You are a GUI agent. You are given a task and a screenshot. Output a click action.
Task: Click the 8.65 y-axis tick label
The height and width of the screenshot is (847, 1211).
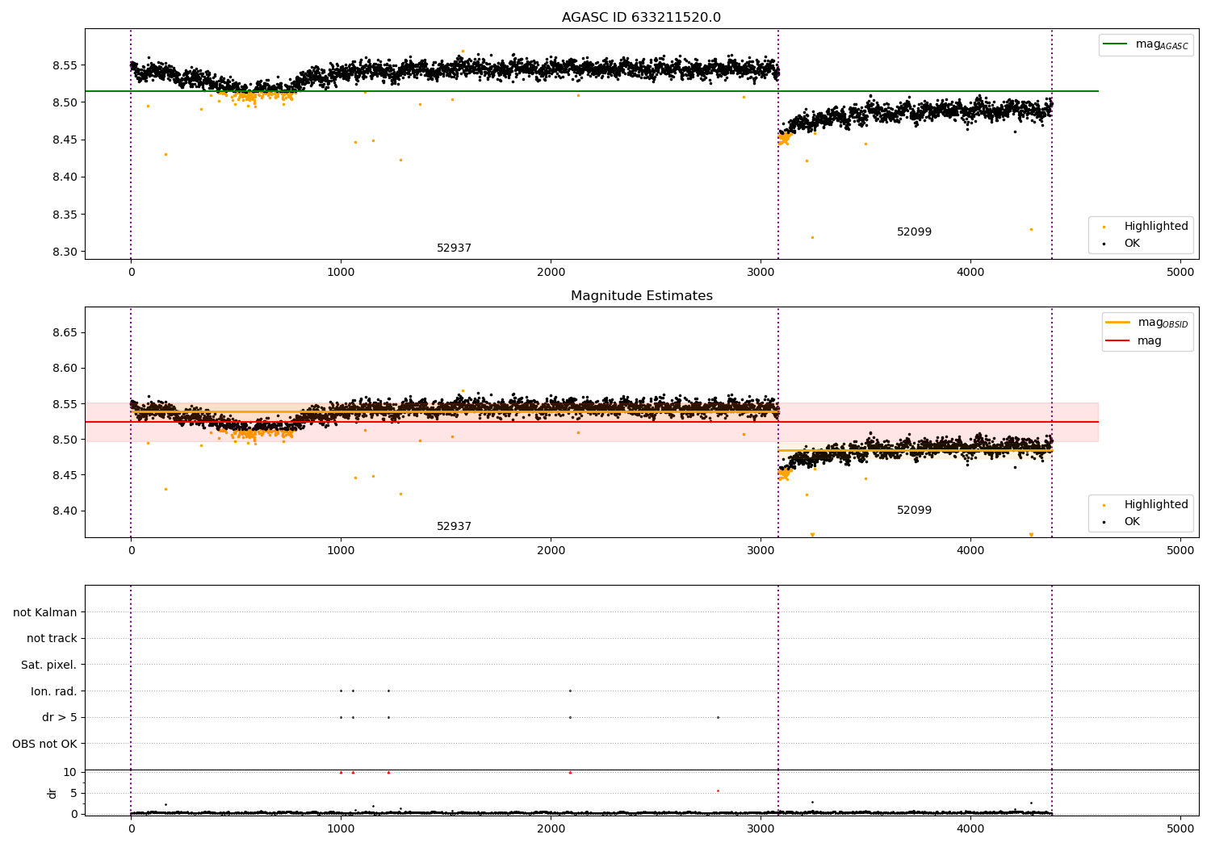pyautogui.click(x=64, y=332)
